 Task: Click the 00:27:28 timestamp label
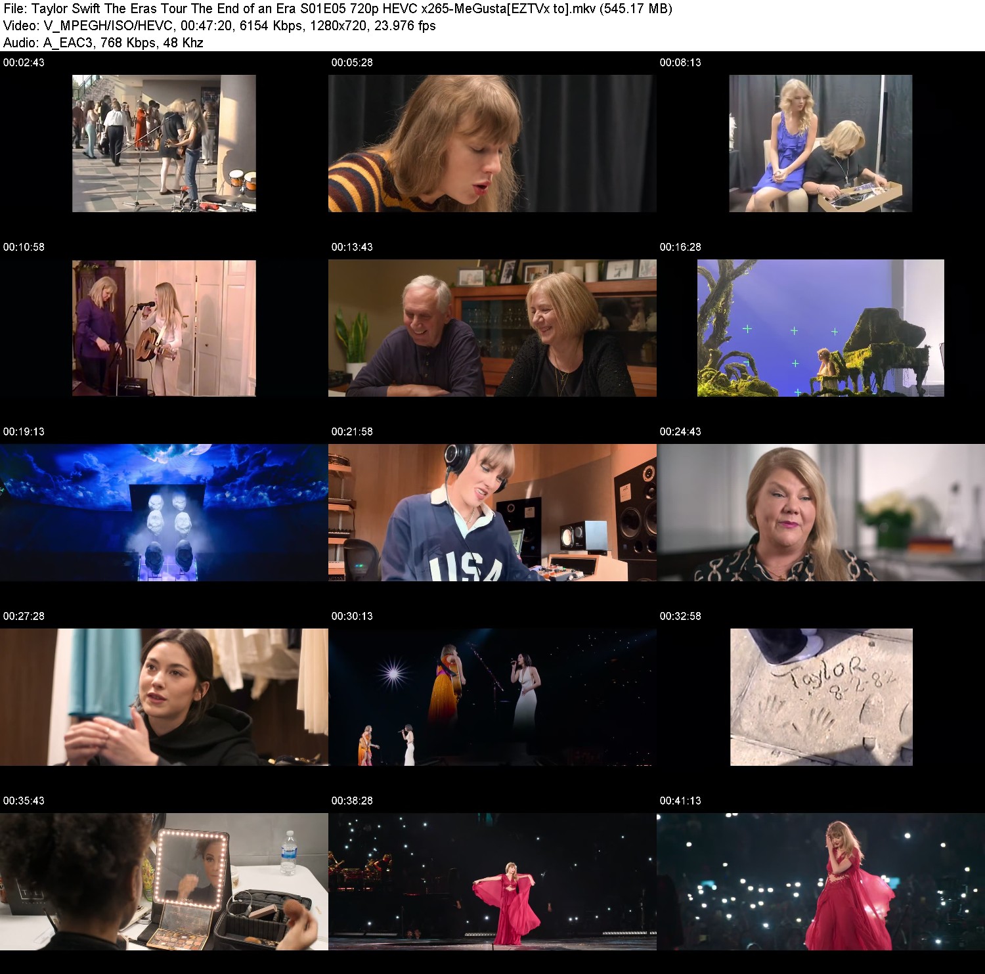tap(24, 616)
